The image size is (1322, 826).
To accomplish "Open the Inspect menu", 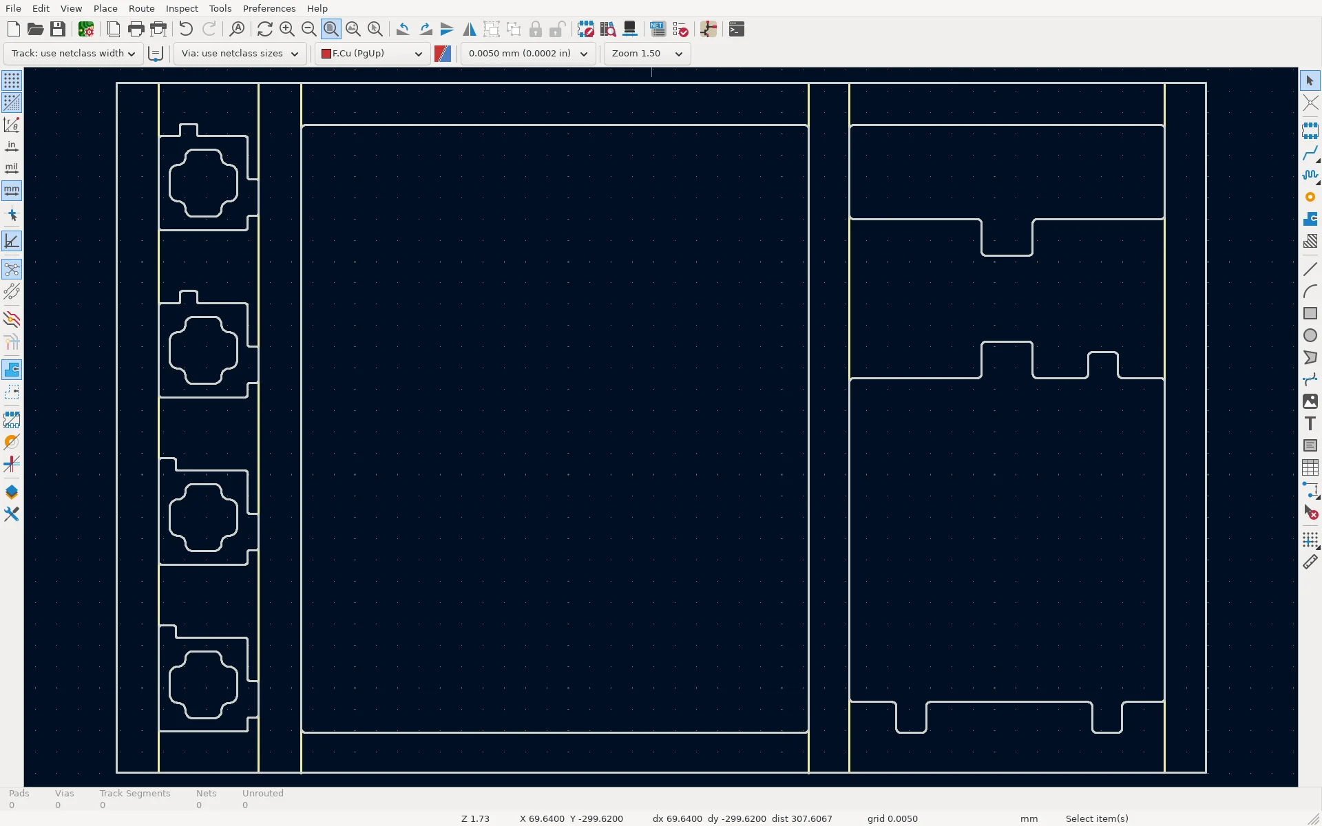I will click(182, 8).
